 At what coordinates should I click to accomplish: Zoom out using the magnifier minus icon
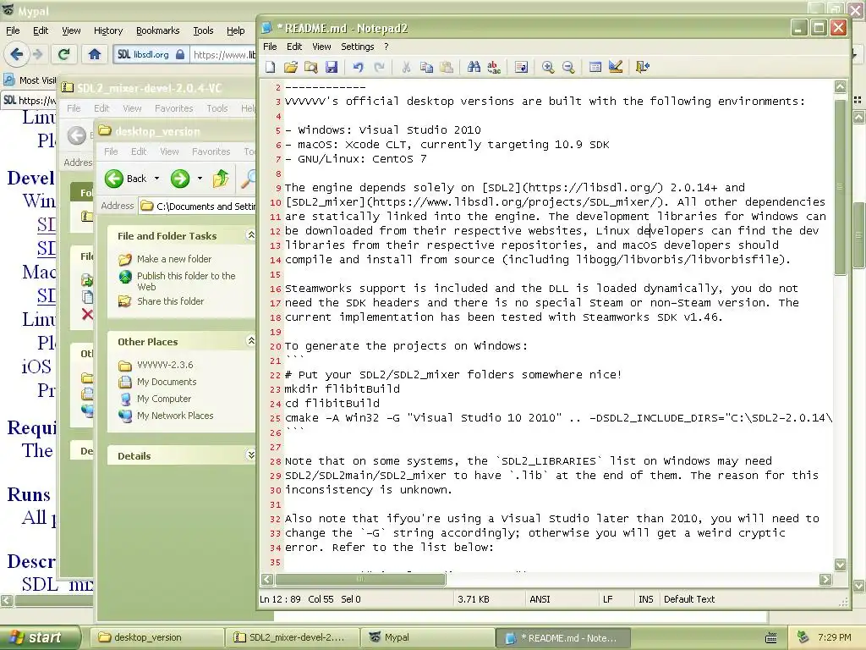pos(568,67)
